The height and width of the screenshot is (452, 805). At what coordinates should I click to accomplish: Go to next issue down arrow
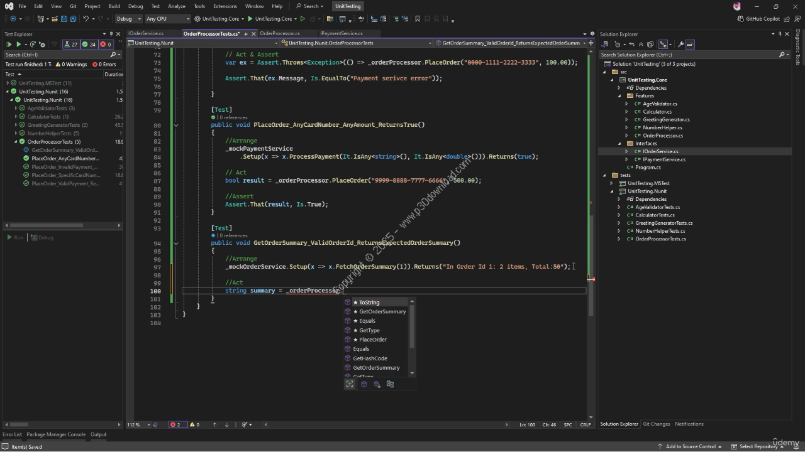point(226,424)
